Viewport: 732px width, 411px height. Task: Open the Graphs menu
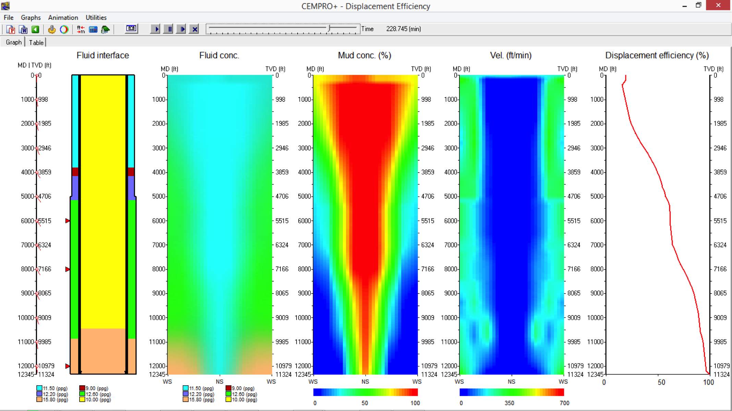pos(31,17)
